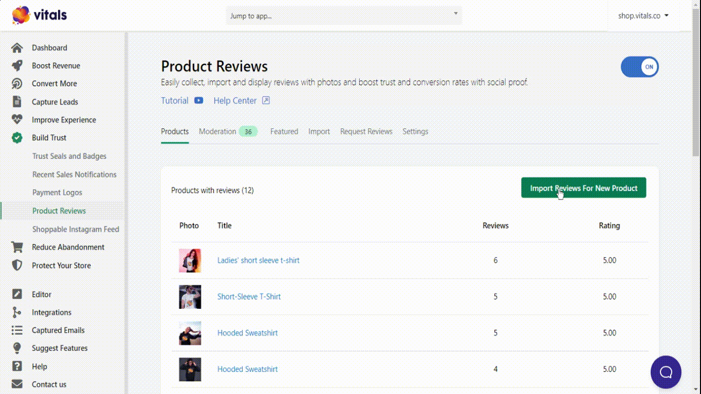Screen dimensions: 701x394
Task: Click the Help question mark icon
Action: pos(17,366)
